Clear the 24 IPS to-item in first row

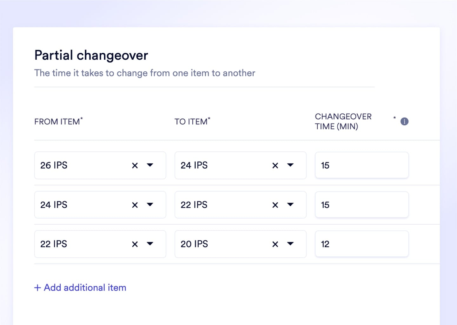[275, 165]
